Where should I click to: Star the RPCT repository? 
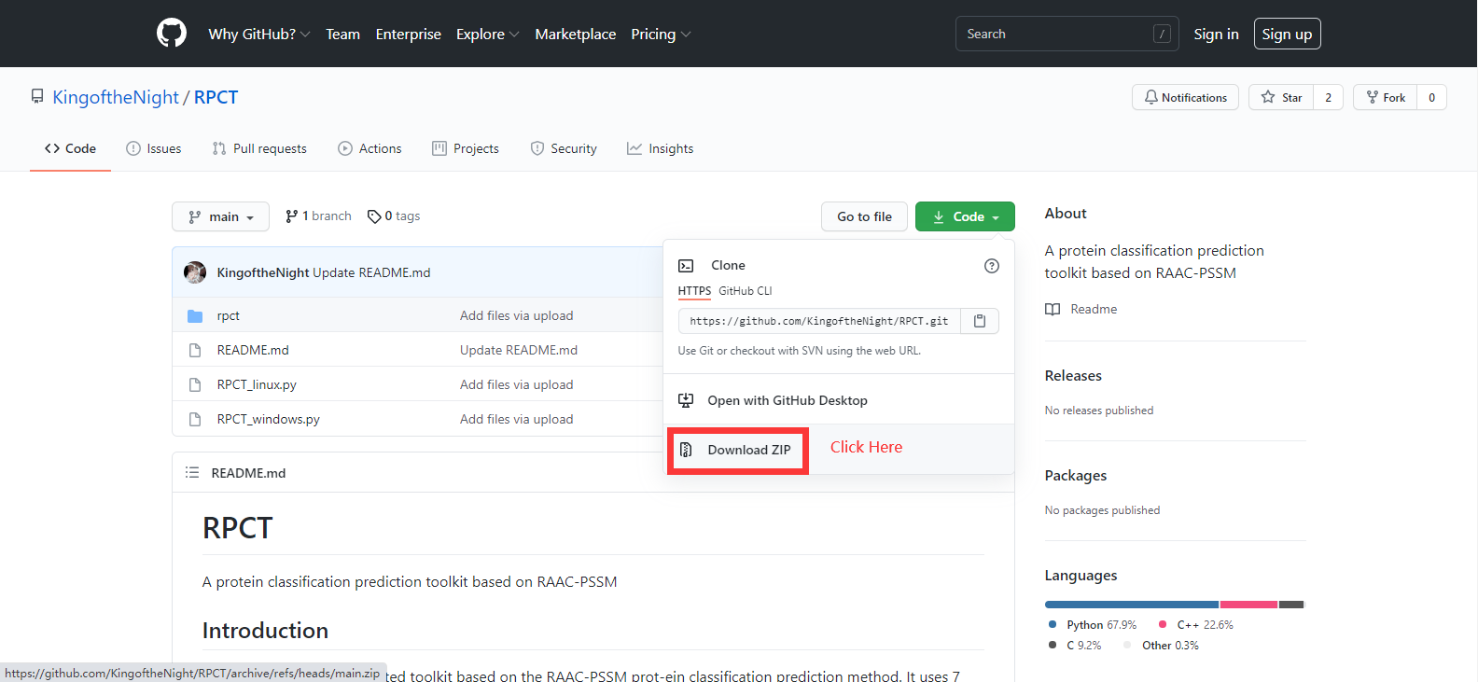click(x=1281, y=97)
